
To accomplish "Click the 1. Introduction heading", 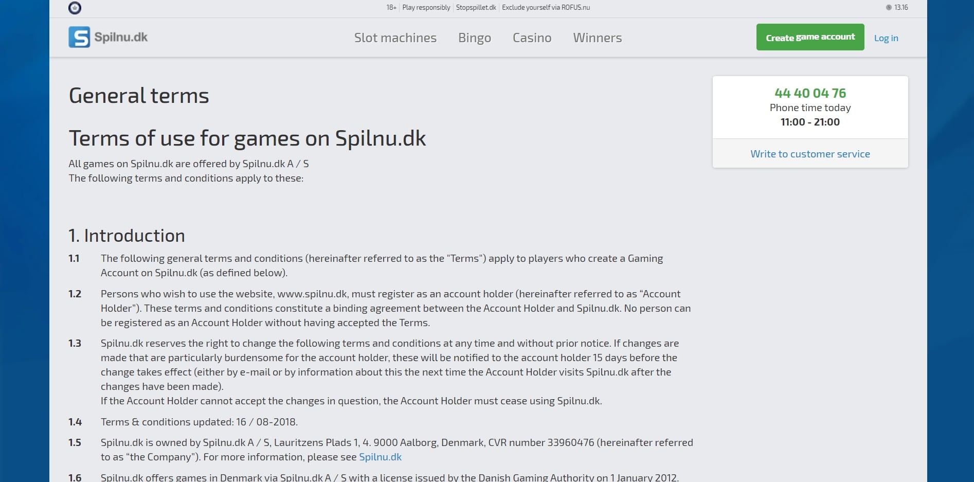I will pos(127,236).
